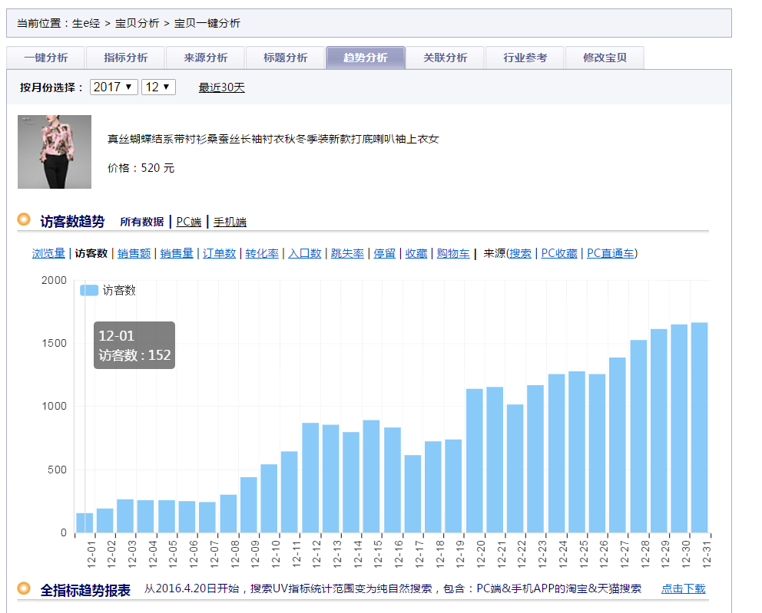This screenshot has height=613, width=762.
Task: Open the 一键分析 tab
Action: 45,58
